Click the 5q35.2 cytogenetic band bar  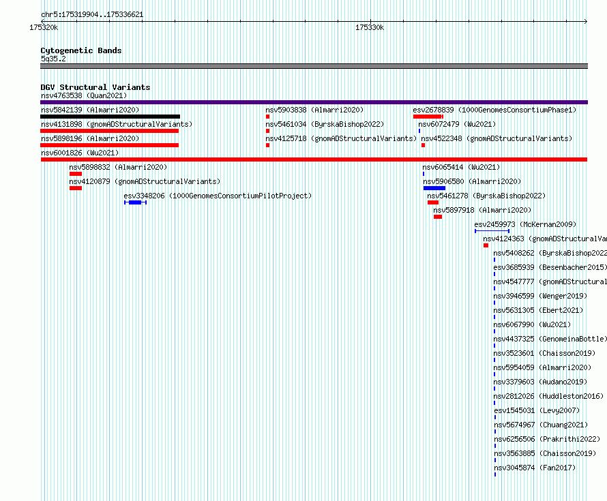click(314, 66)
